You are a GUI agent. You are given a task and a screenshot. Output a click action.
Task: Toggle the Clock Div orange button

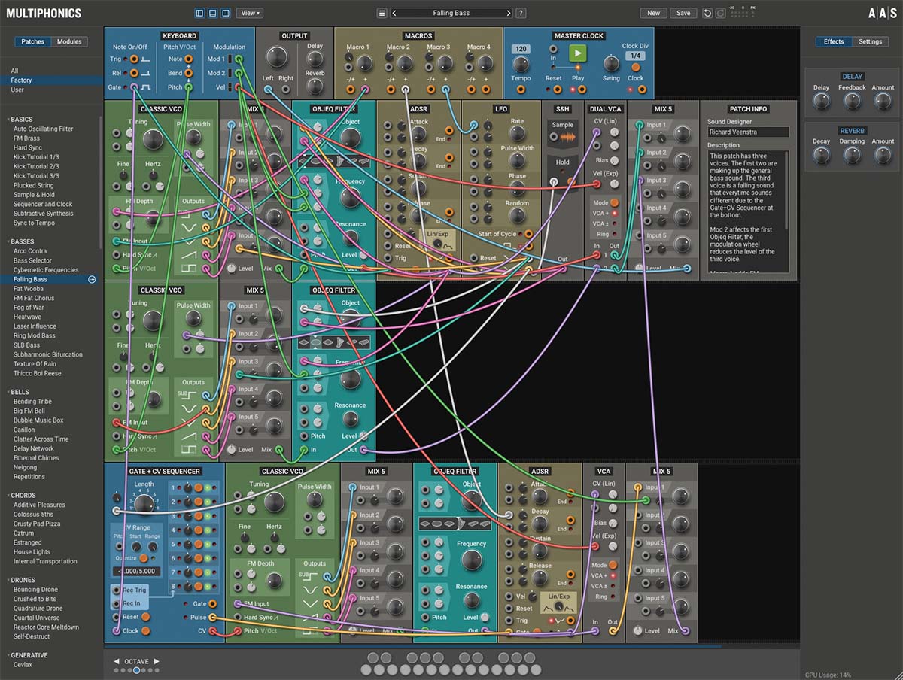[x=636, y=67]
